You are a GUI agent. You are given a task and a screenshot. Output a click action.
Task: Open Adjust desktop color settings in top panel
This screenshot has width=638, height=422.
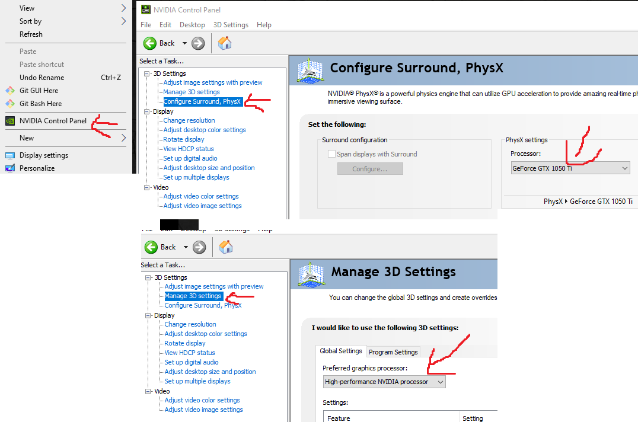click(204, 130)
